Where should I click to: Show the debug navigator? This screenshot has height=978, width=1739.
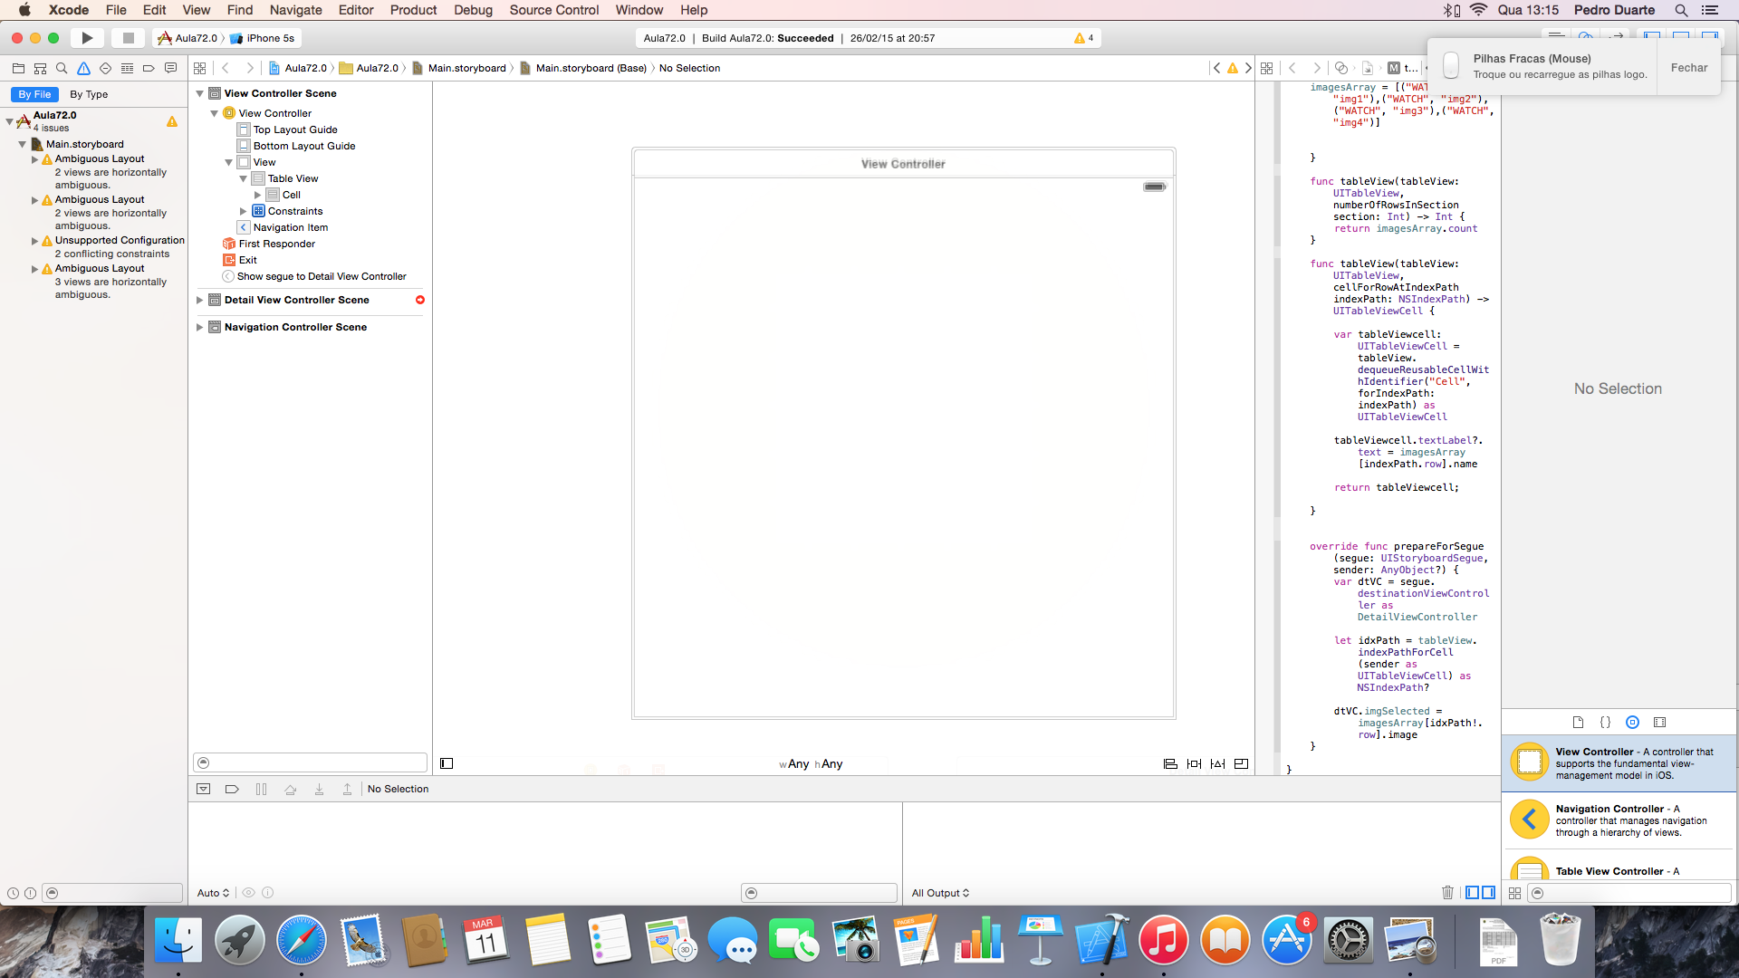coord(127,68)
